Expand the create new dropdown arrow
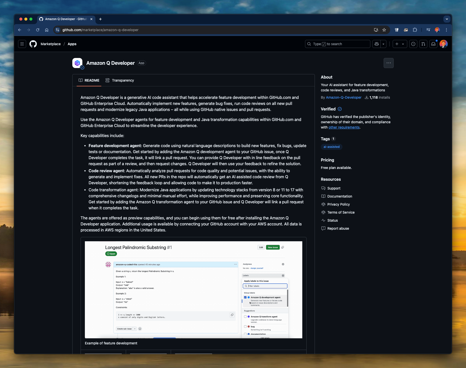 coord(403,44)
